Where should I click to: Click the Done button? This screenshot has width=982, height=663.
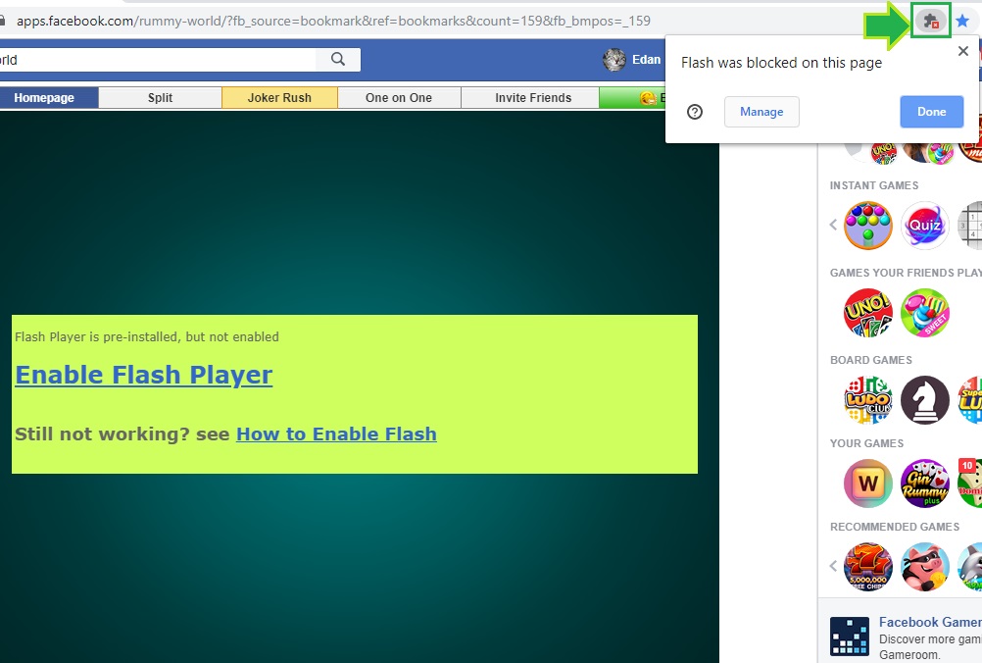click(x=931, y=112)
